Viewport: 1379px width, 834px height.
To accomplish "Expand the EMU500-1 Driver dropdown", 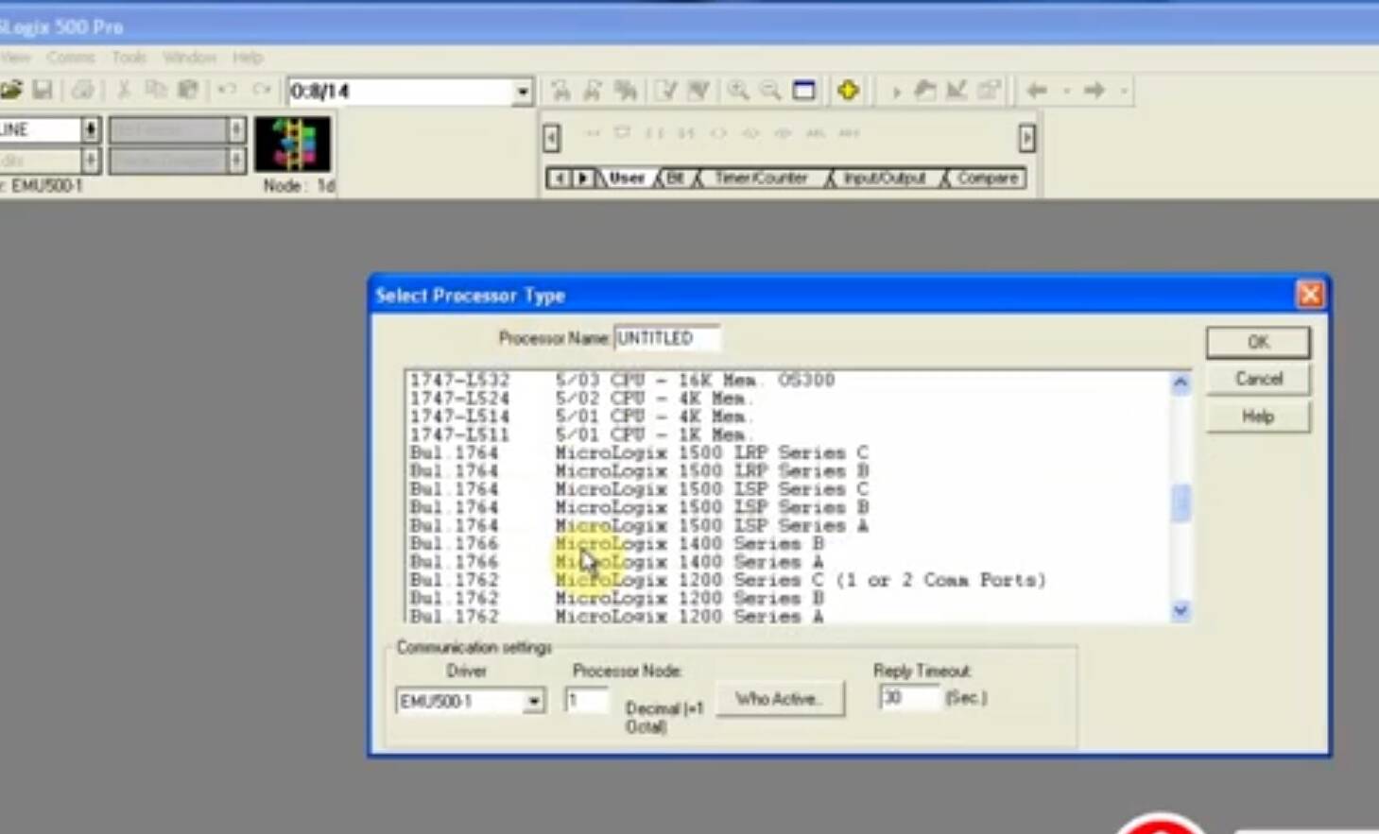I will pos(534,702).
